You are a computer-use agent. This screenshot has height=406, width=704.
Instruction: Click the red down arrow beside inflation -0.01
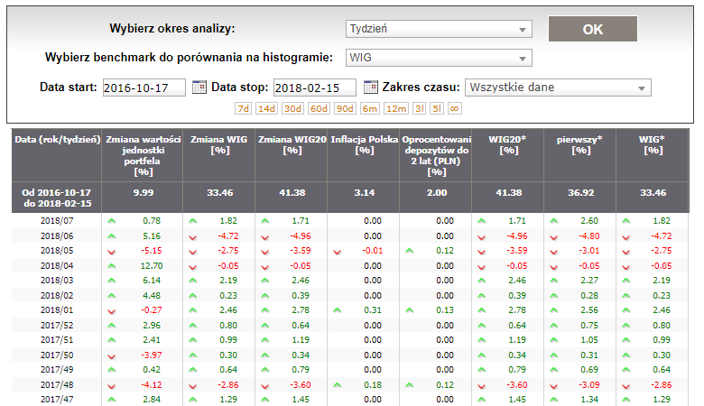click(x=338, y=252)
